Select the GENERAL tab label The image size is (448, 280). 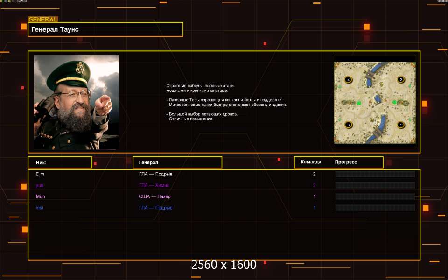(43, 20)
